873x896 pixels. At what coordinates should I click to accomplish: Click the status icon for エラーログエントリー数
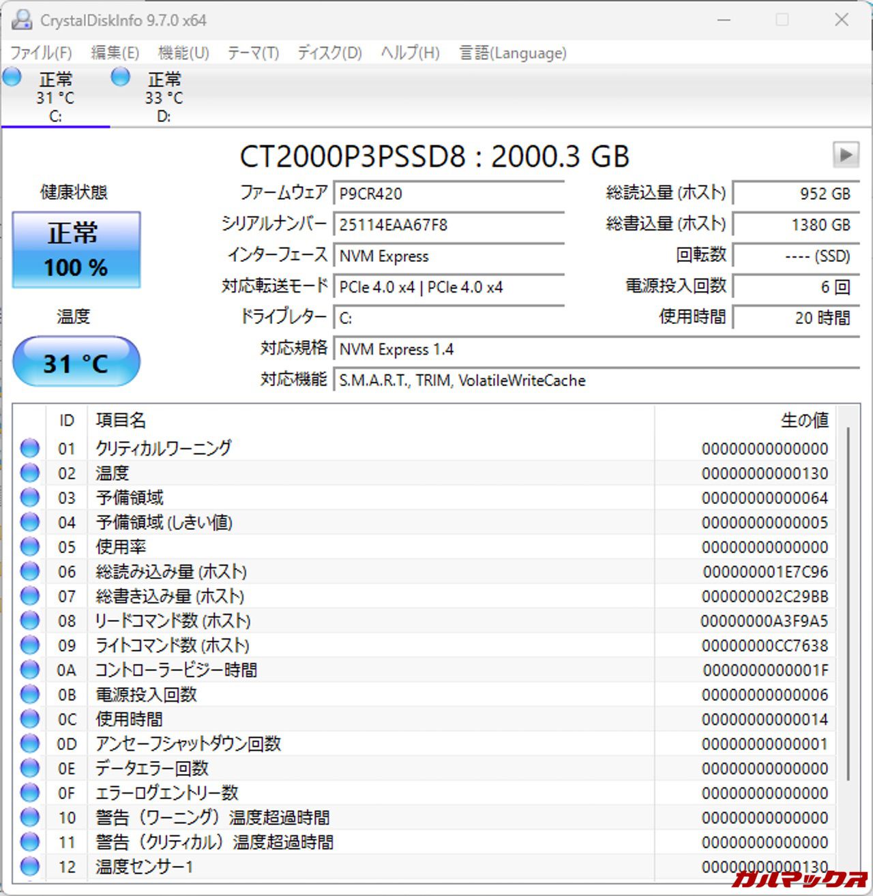29,792
